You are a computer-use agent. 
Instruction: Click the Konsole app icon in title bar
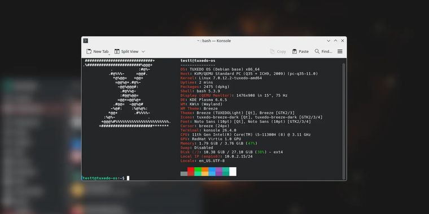click(86, 41)
